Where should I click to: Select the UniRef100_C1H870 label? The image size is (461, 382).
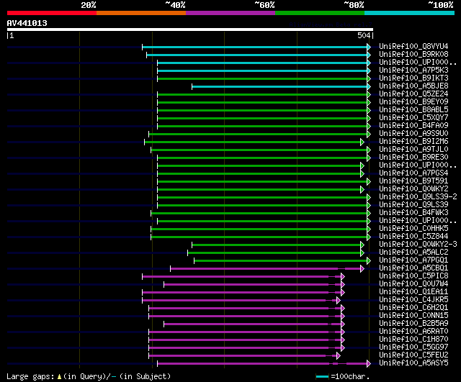413,340
